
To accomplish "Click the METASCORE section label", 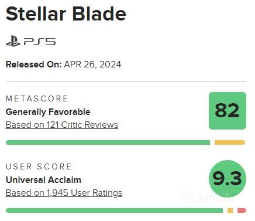I will click(x=37, y=98).
